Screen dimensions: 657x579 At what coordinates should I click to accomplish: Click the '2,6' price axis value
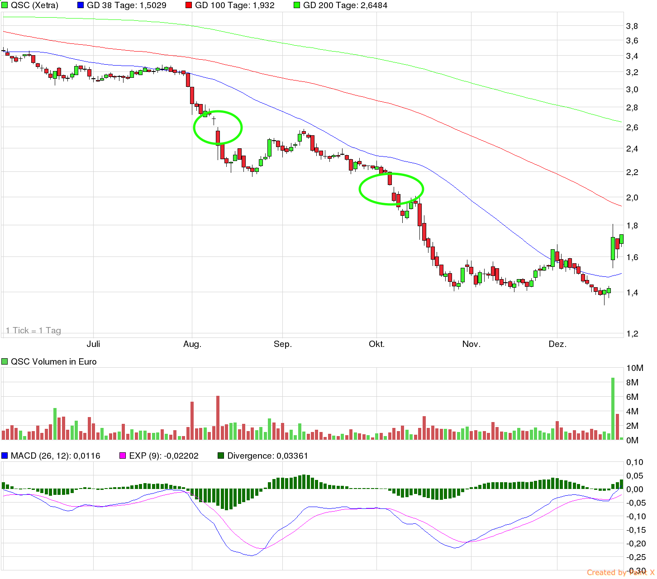pyautogui.click(x=632, y=128)
